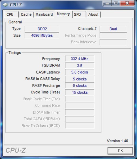Minimize the CPU-Z window
Viewport: 137px width, 159px height.
pyautogui.click(x=107, y=3)
